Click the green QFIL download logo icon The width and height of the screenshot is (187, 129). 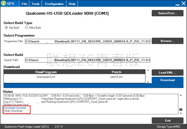4,3
